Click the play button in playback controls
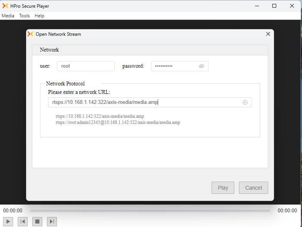This screenshot has height=227, width=302. click(8, 221)
